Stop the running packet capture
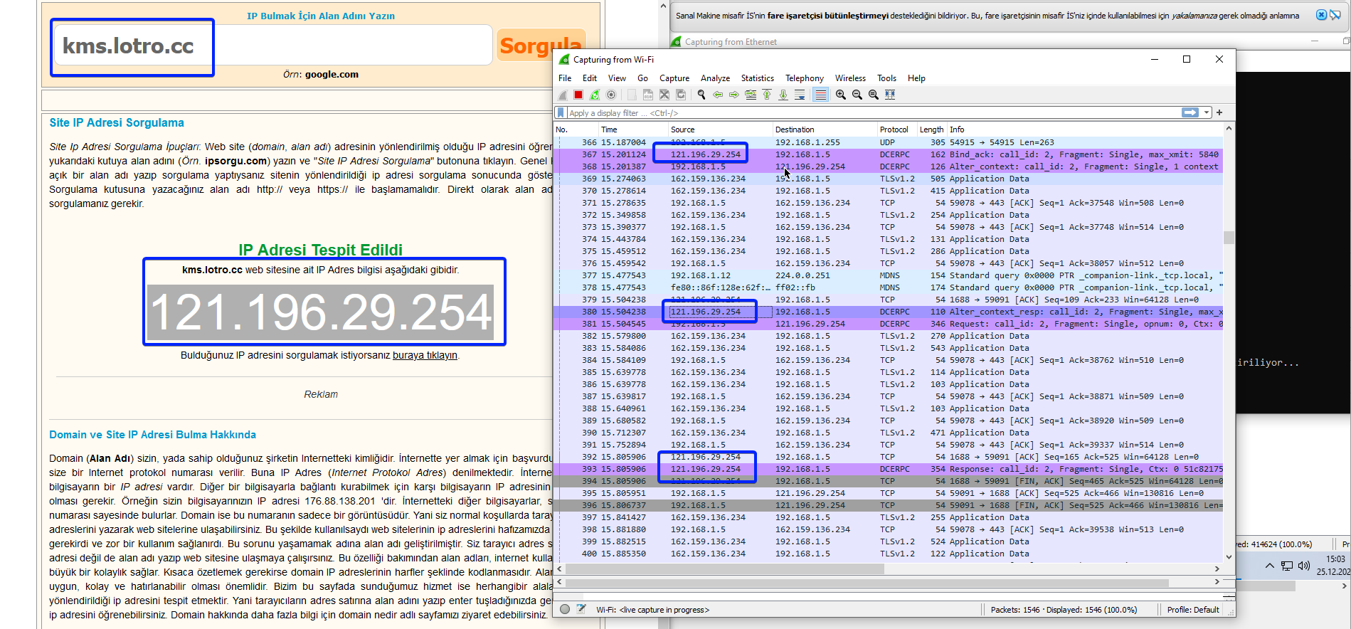This screenshot has height=629, width=1351. click(578, 95)
